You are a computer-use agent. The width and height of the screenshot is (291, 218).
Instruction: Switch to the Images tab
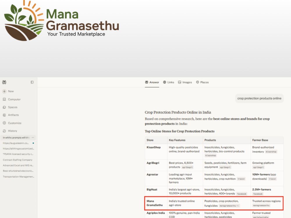(x=185, y=82)
